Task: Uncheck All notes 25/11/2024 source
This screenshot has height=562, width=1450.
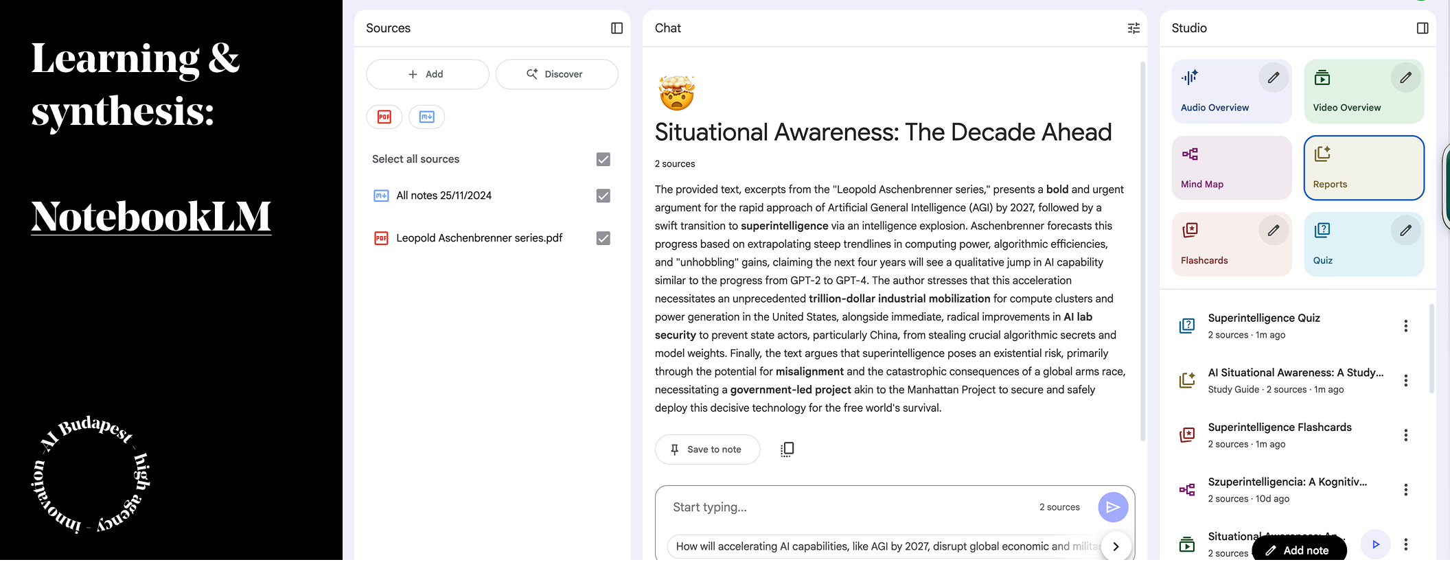Action: coord(603,196)
